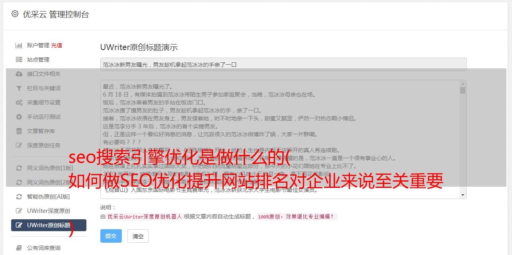512x255 pixels.
Task: Click the database icon for 文章暂存库
Action: click(x=19, y=131)
